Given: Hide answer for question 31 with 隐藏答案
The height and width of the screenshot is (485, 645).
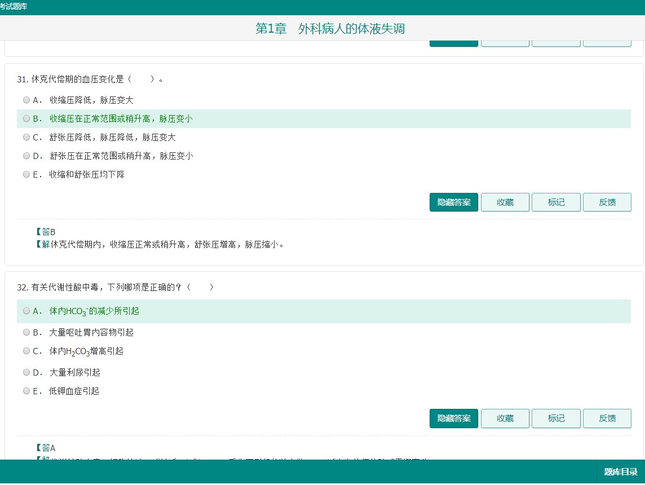Looking at the screenshot, I should 454,202.
